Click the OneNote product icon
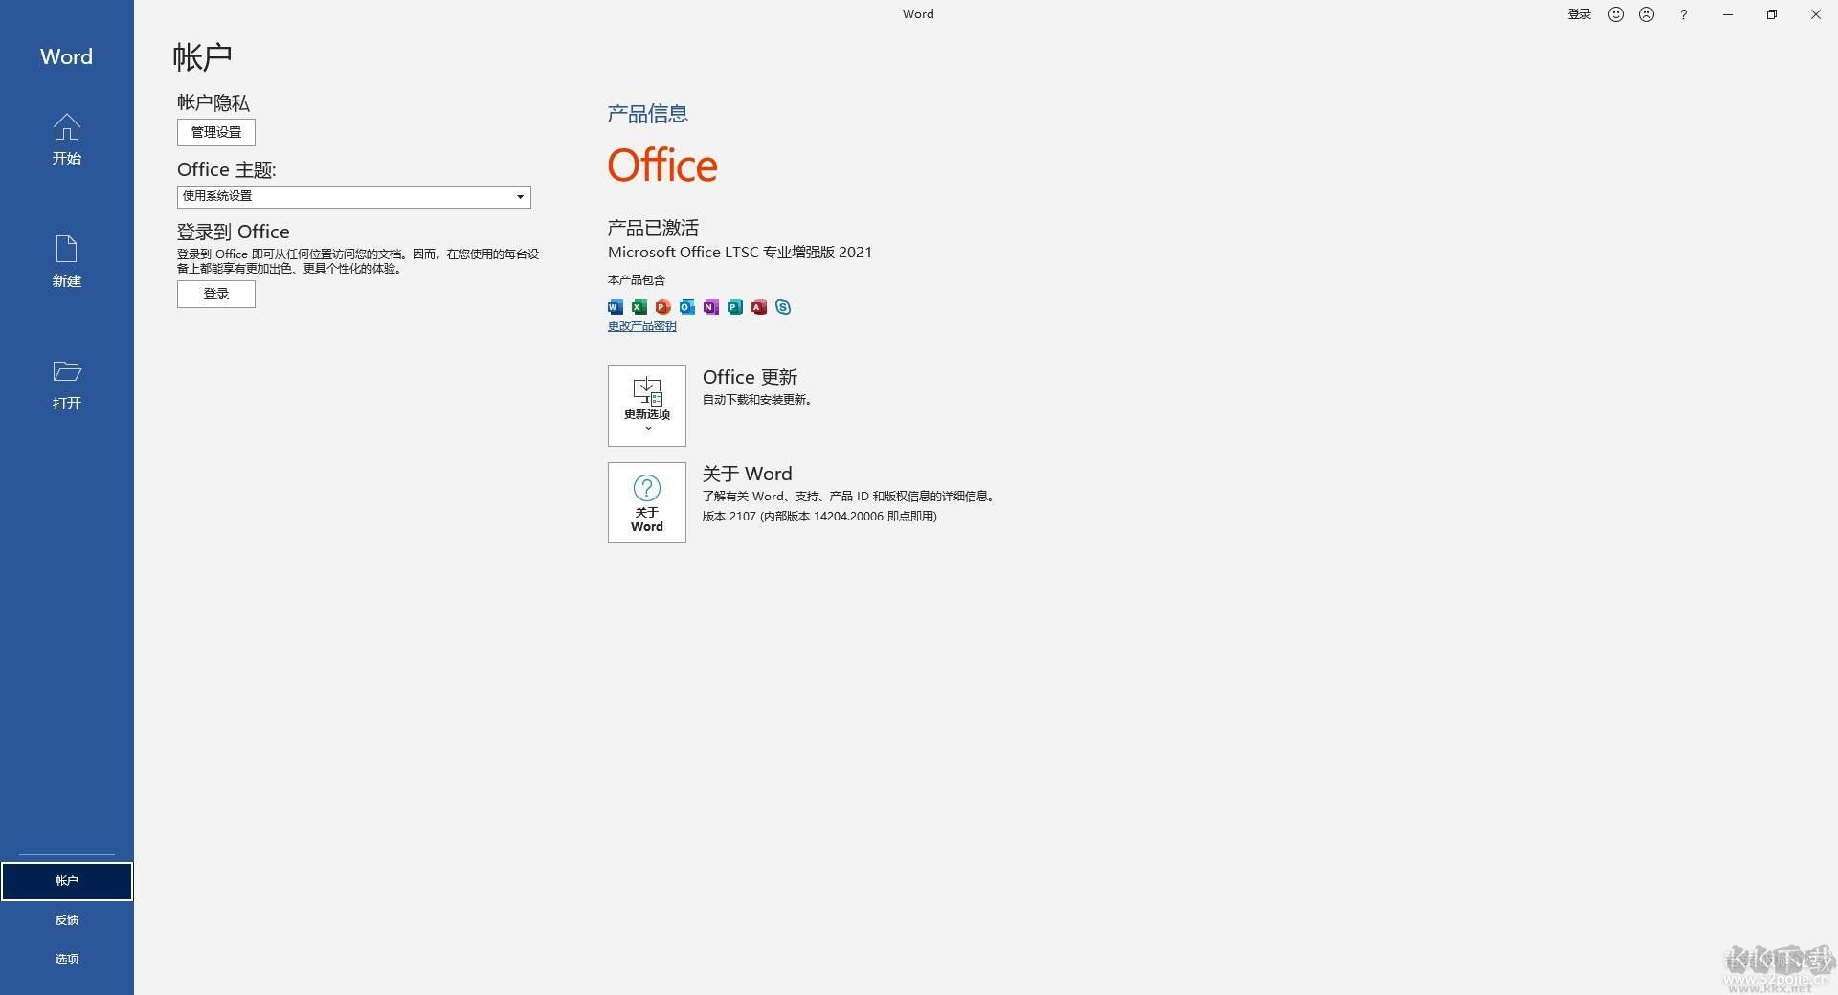Viewport: 1838px width, 995px height. coord(710,307)
